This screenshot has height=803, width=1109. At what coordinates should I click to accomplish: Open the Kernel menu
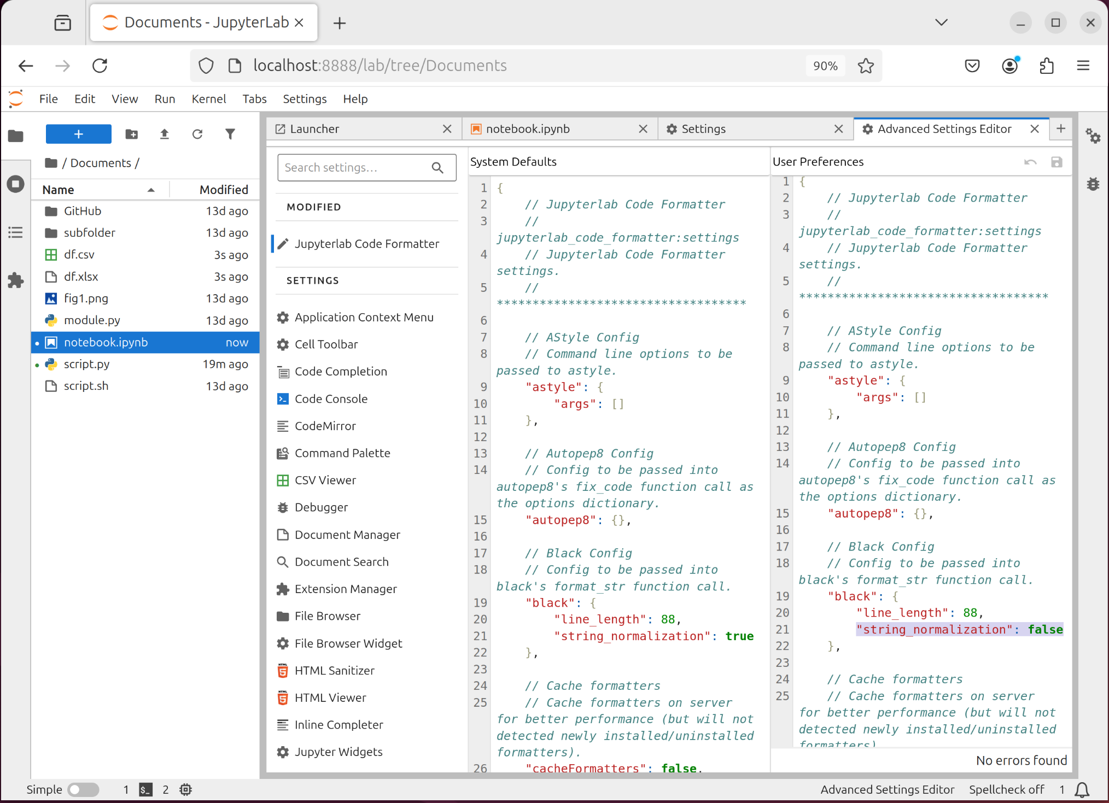tap(208, 99)
